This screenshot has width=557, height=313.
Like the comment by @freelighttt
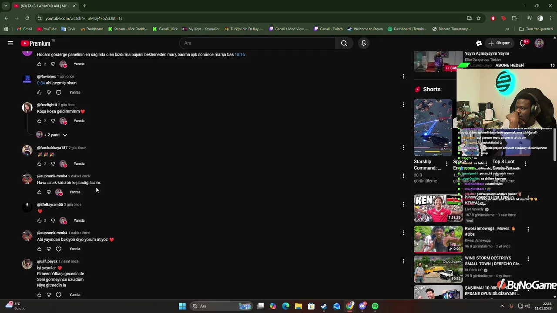tap(39, 121)
